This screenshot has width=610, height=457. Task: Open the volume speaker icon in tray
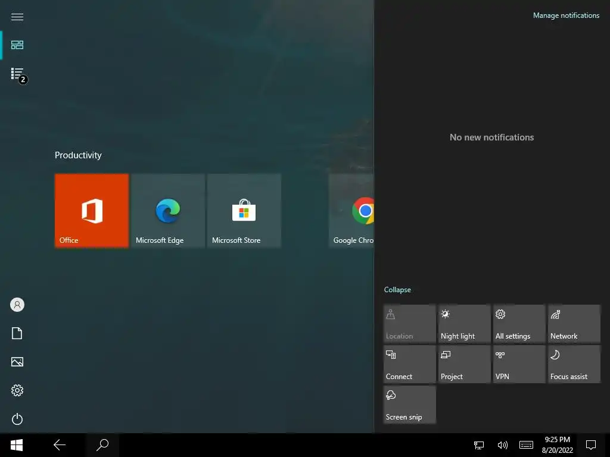tap(503, 445)
